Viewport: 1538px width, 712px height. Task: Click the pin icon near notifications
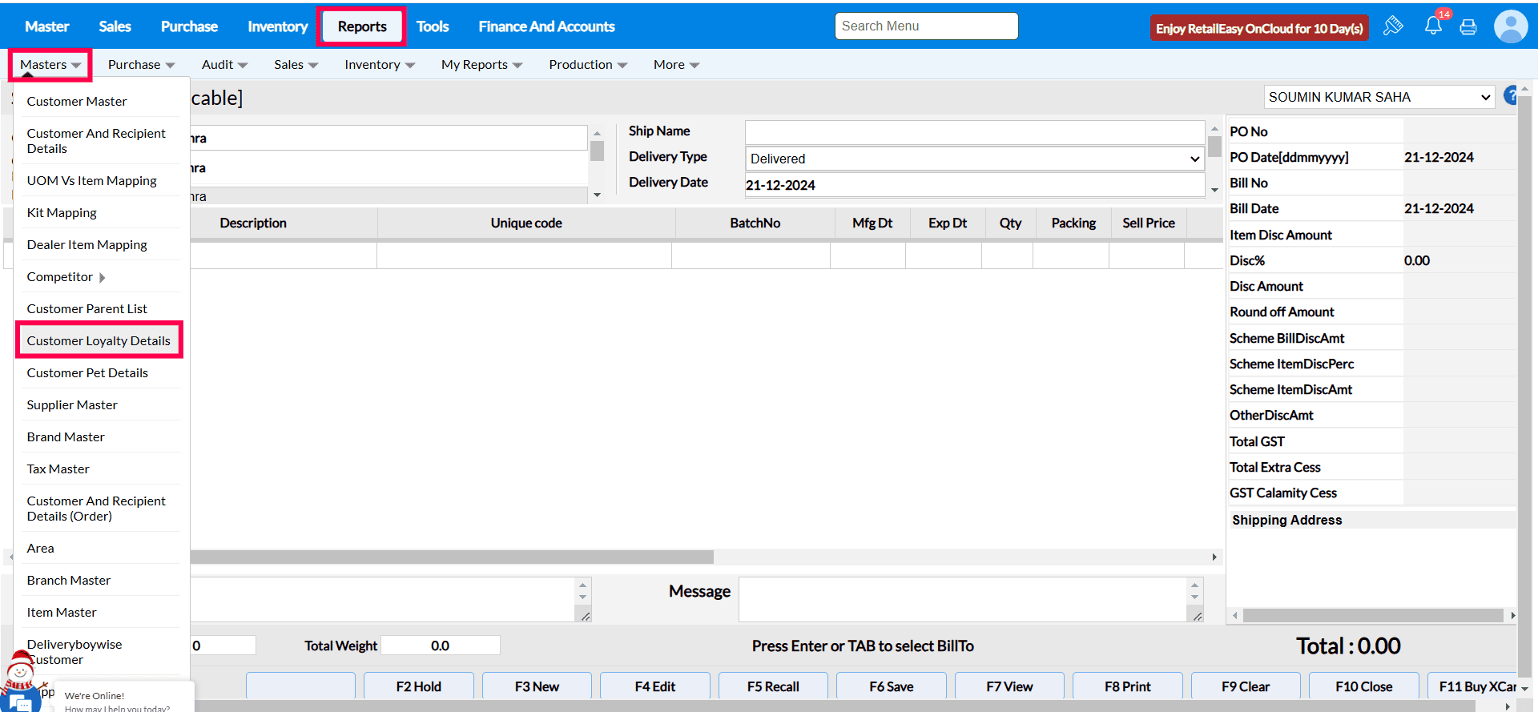(1393, 26)
